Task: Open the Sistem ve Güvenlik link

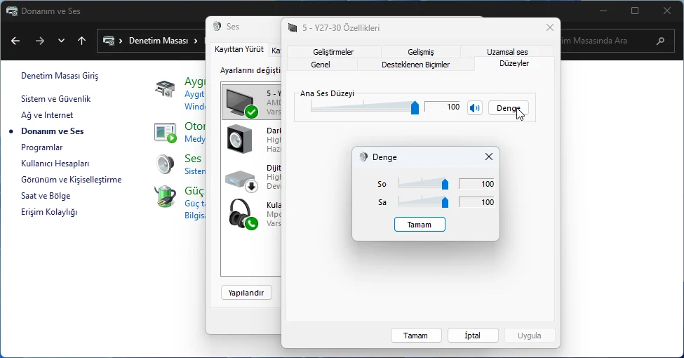Action: 56,99
